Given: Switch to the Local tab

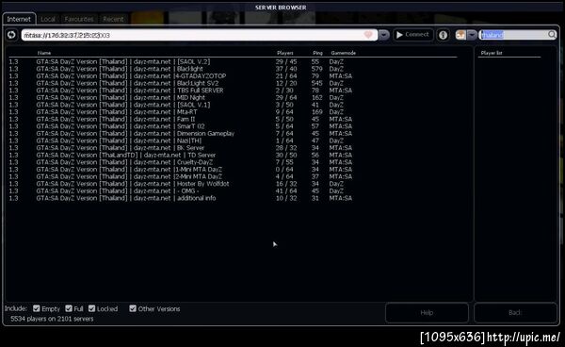Looking at the screenshot, I should (x=48, y=19).
